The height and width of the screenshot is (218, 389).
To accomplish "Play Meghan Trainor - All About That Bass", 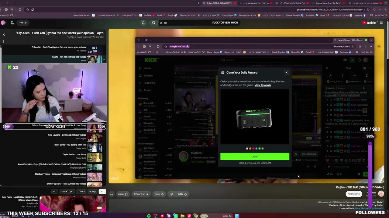I will [54, 176].
